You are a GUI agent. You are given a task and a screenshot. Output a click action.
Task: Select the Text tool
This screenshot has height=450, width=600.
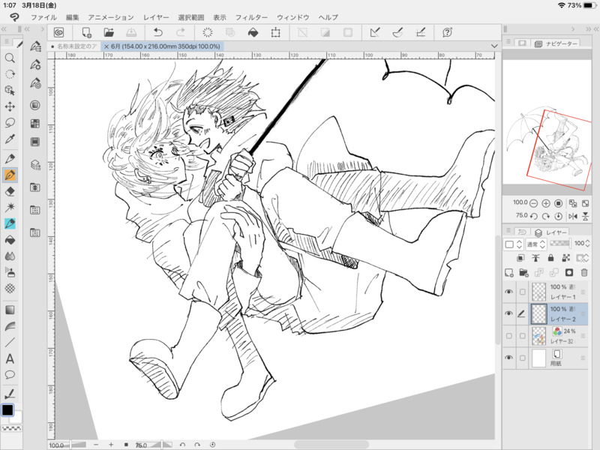pos(10,358)
